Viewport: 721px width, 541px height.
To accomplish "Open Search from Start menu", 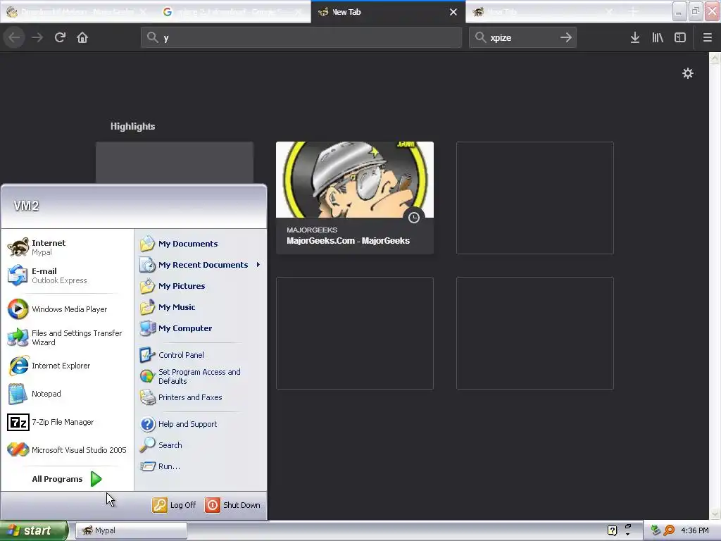I will (201, 445).
